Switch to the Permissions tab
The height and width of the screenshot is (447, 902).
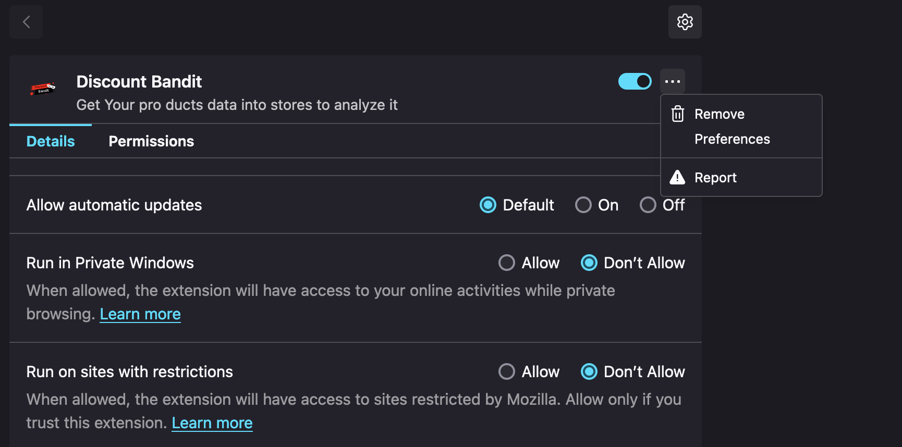coord(151,141)
